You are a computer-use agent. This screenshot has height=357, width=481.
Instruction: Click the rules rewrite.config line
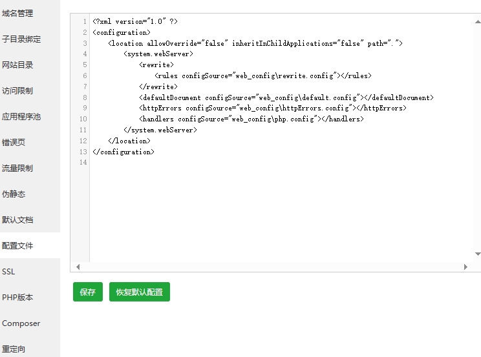tap(263, 76)
